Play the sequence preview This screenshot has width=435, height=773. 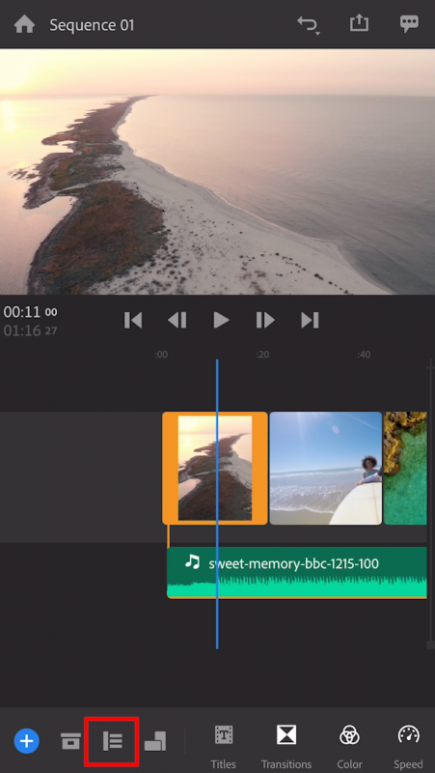(221, 321)
